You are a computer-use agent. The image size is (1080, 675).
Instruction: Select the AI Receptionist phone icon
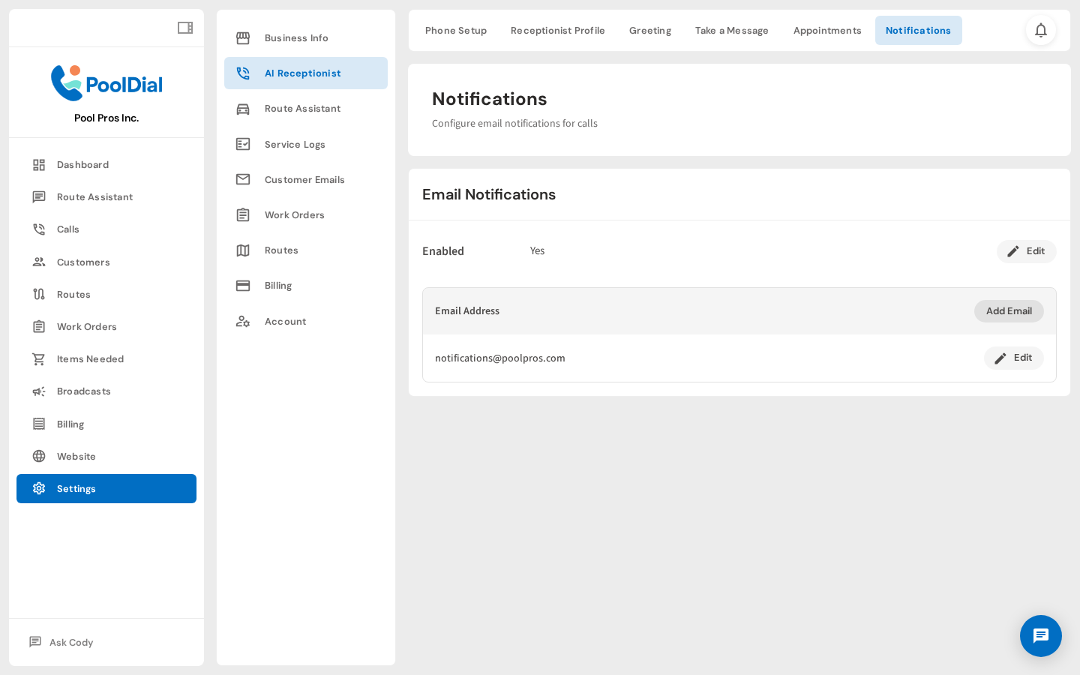click(243, 73)
